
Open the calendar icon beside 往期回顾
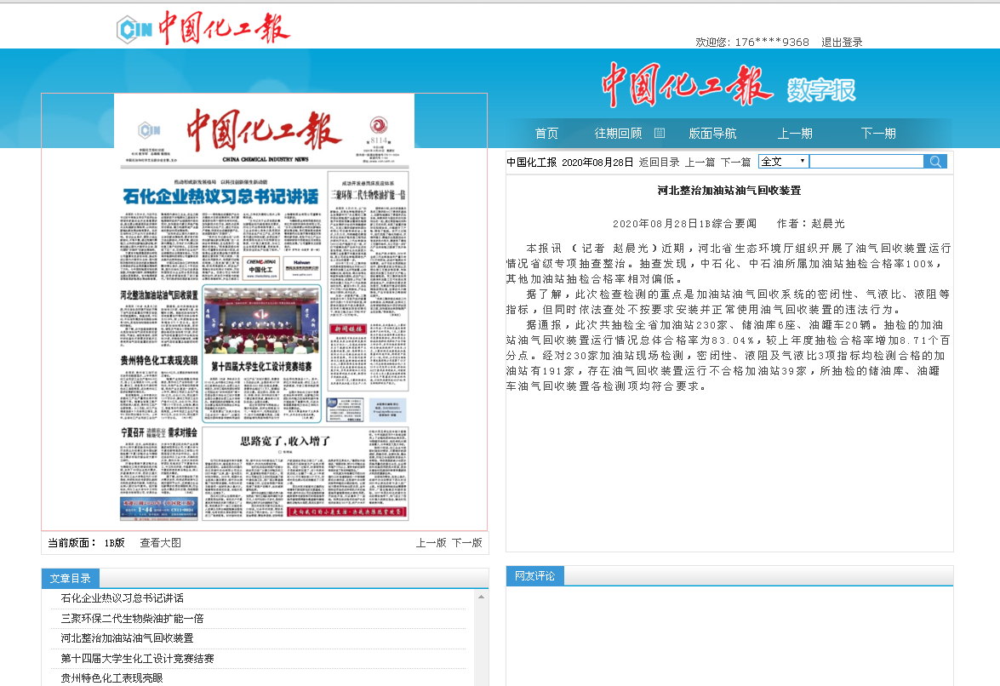point(659,133)
